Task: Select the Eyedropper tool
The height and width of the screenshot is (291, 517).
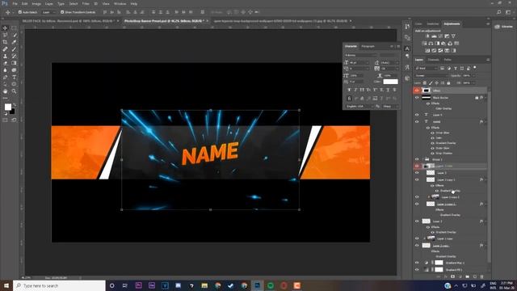Action: pos(14,42)
